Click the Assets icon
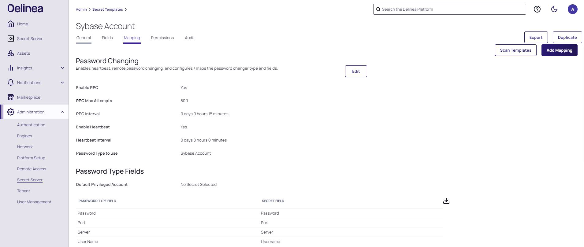This screenshot has width=584, height=247. click(x=11, y=53)
